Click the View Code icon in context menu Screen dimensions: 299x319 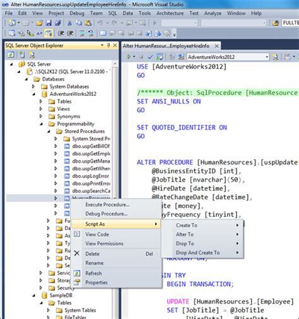[x=77, y=234]
